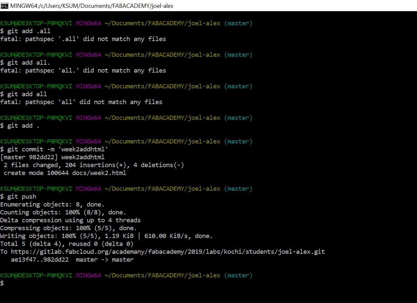This screenshot has height=303, width=417.
Task: Click 'Counting objects: 100% (8/8)' line
Action: coord(63,212)
